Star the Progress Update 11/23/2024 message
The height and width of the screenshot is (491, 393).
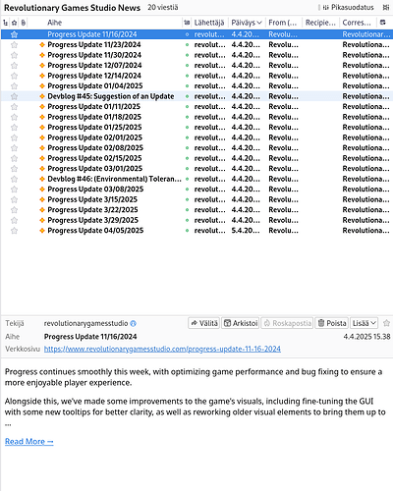tap(14, 45)
